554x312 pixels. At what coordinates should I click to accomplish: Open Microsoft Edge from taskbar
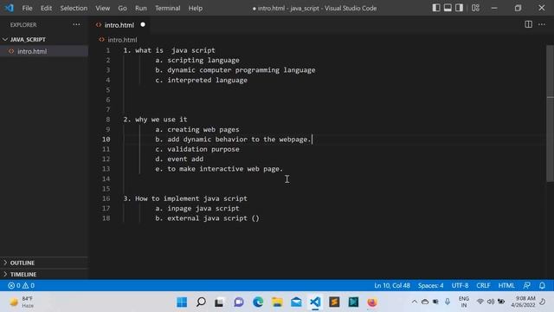(x=258, y=302)
